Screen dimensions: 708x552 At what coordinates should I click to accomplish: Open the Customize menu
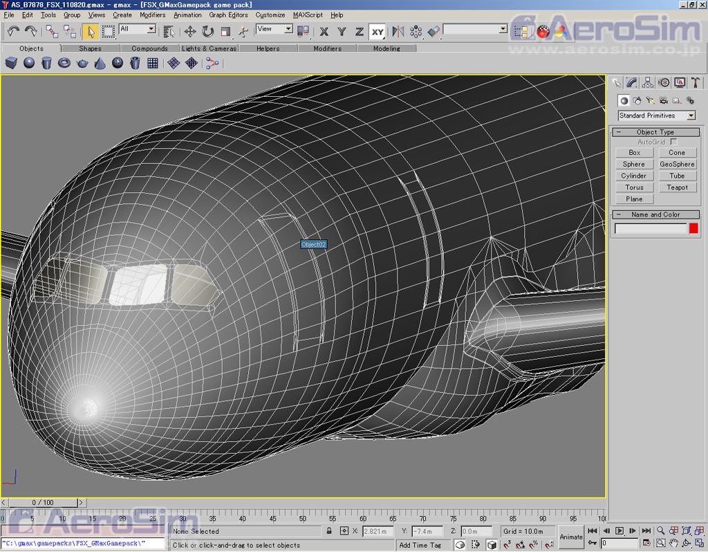click(x=270, y=15)
